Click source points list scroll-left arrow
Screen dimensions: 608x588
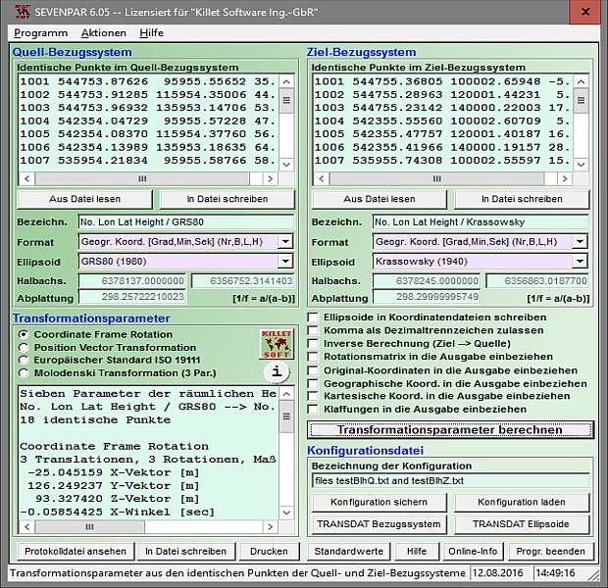(26, 178)
